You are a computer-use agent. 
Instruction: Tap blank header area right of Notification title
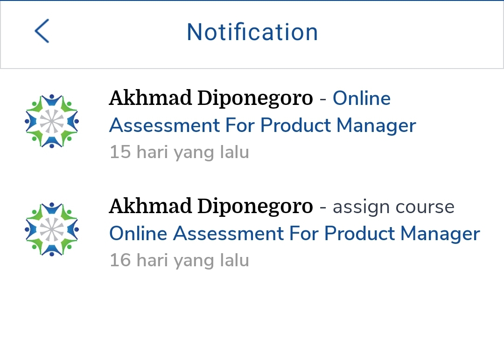pos(411,33)
